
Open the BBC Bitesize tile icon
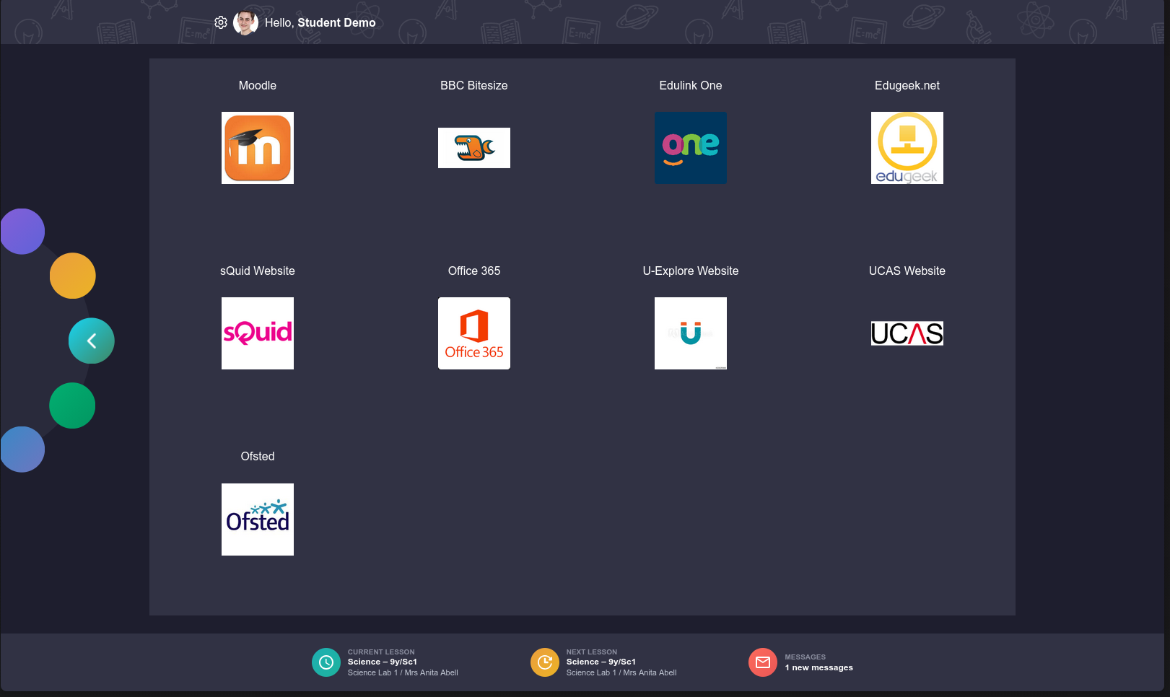[x=474, y=148]
